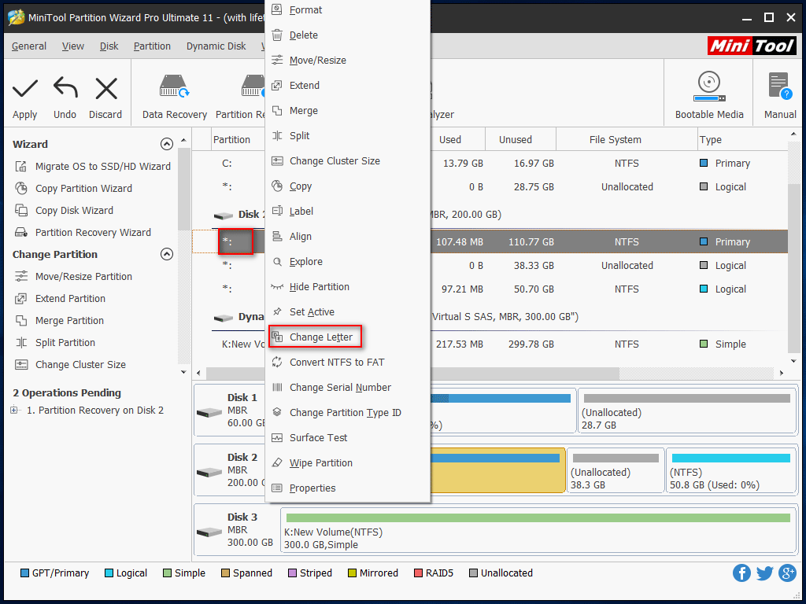Click the Disk 3 drive icon in disk map
The image size is (806, 604).
point(209,532)
